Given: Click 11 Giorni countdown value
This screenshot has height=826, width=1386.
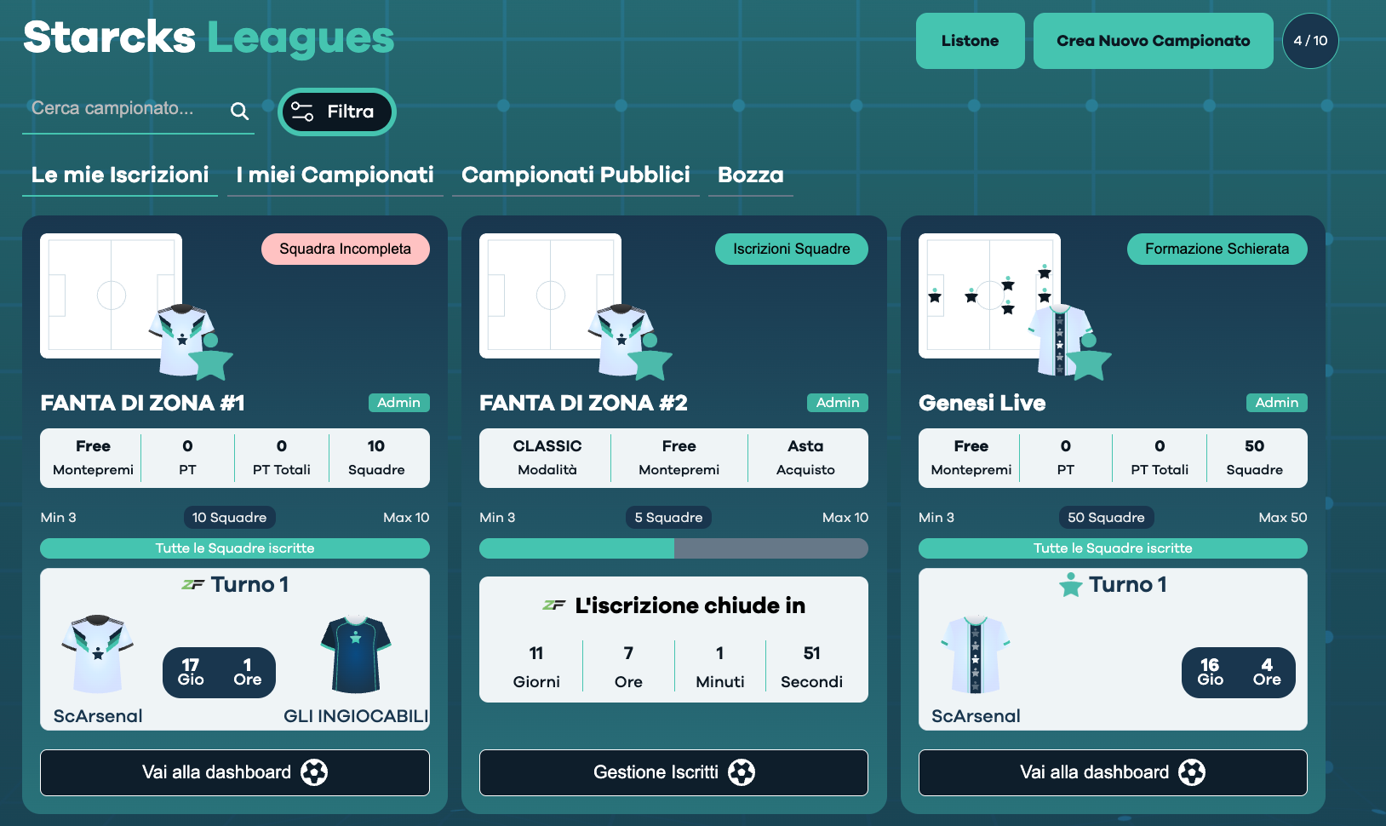Looking at the screenshot, I should pos(536,667).
